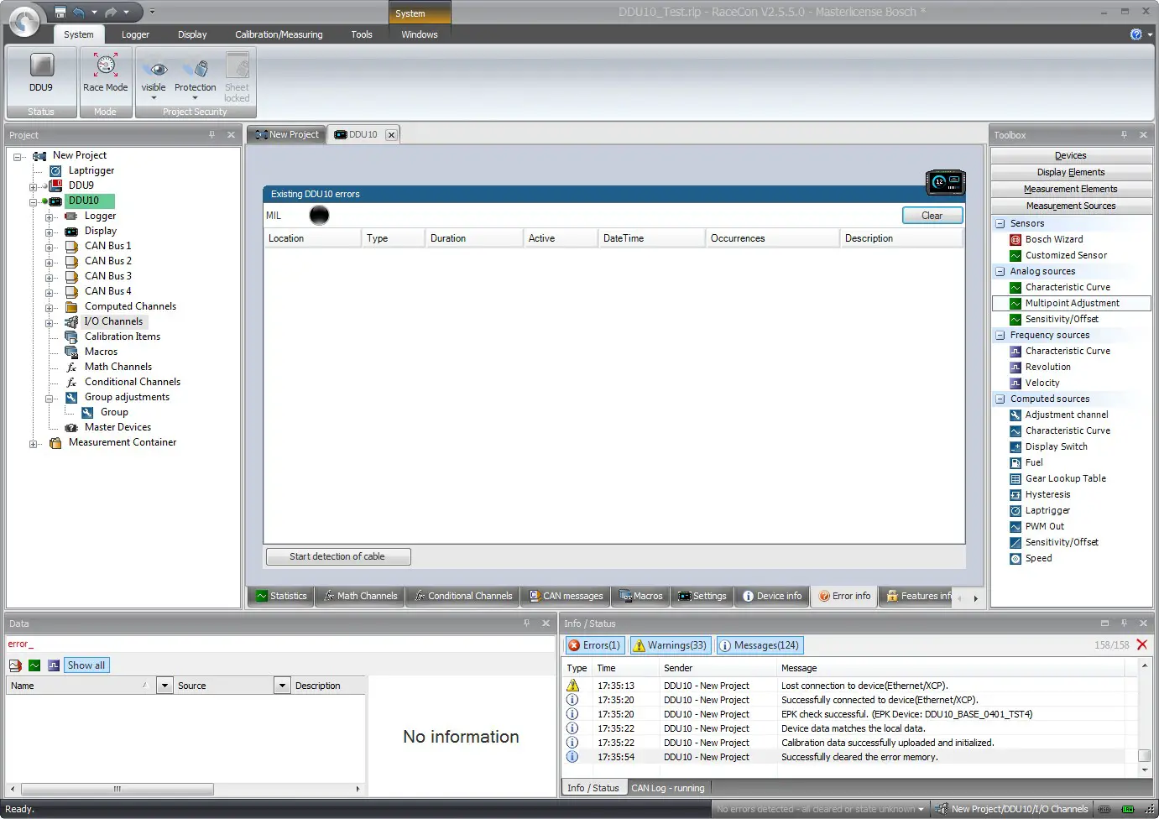1159x819 pixels.
Task: Switch to the CAN Log - running tab
Action: pos(668,788)
